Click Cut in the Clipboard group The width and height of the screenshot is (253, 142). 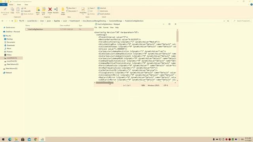pos(24,8)
